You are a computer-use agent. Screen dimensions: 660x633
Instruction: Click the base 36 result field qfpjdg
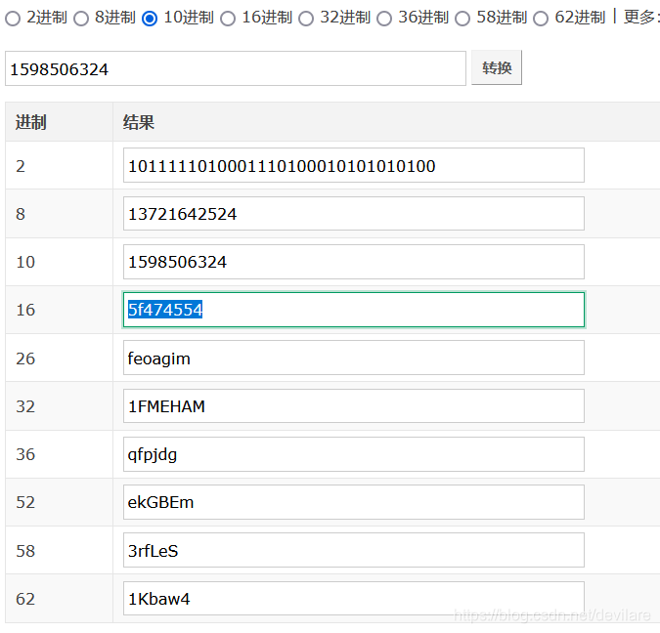[354, 454]
